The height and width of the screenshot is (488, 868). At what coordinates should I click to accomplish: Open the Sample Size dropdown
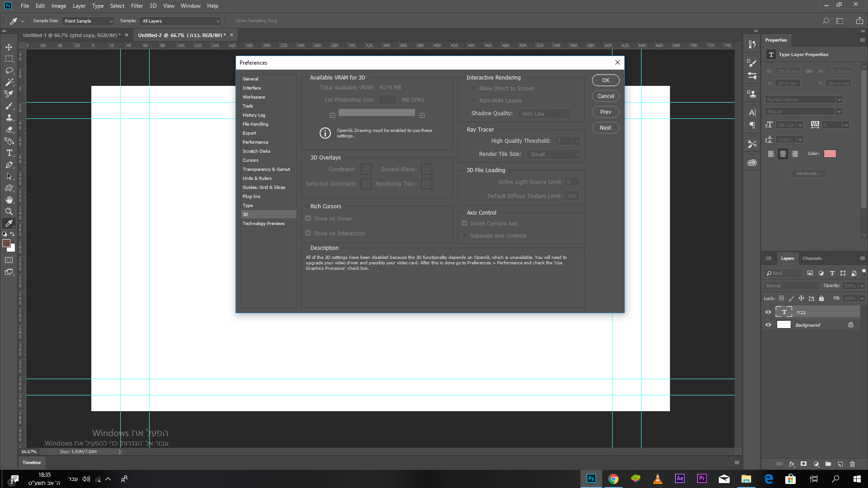[89, 21]
